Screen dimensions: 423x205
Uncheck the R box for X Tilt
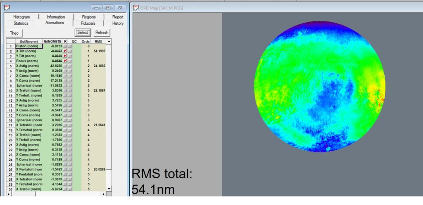click(65, 51)
